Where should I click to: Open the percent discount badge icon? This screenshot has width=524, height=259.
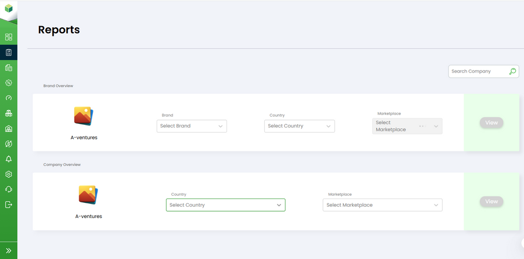[8, 83]
